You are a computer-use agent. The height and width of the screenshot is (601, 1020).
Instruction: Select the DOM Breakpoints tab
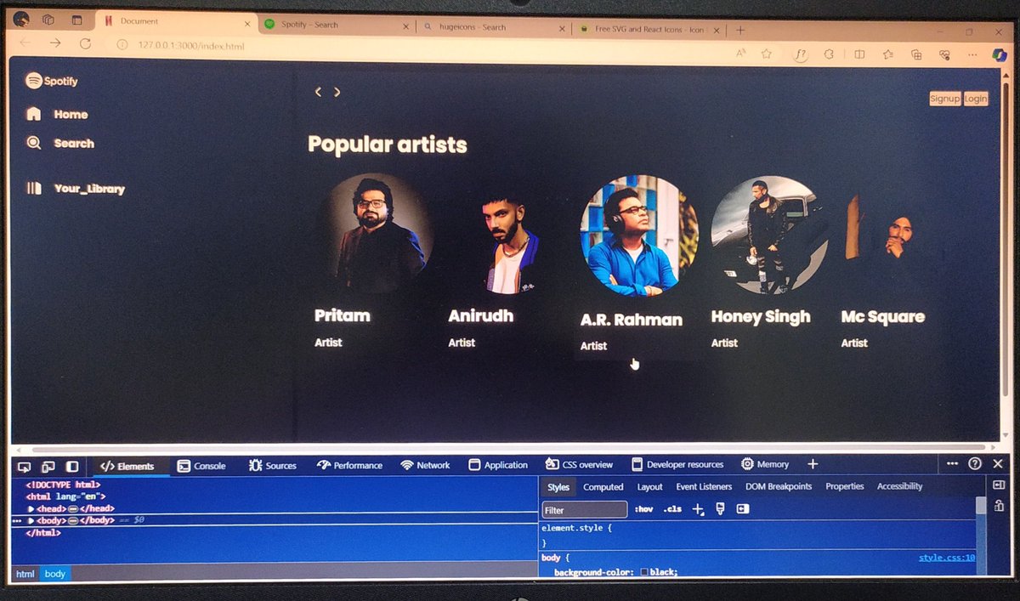779,486
